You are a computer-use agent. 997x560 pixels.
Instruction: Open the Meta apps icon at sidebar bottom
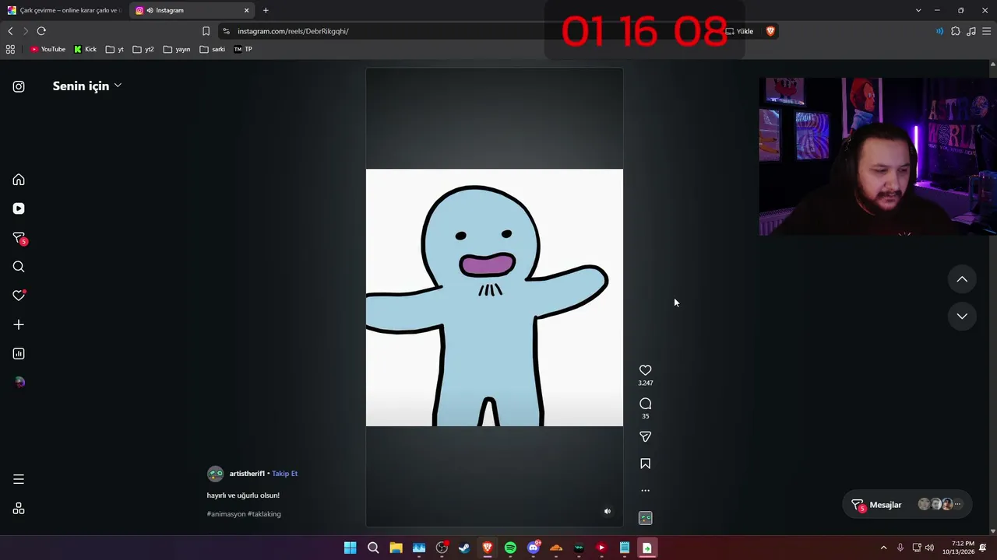click(x=19, y=509)
